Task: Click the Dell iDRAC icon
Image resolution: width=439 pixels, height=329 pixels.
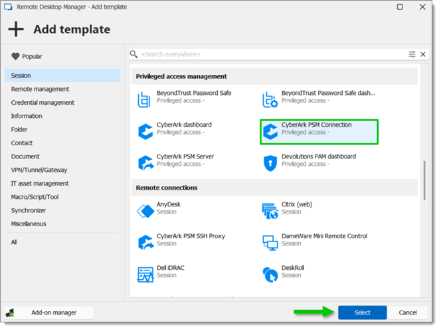Action: click(x=145, y=275)
